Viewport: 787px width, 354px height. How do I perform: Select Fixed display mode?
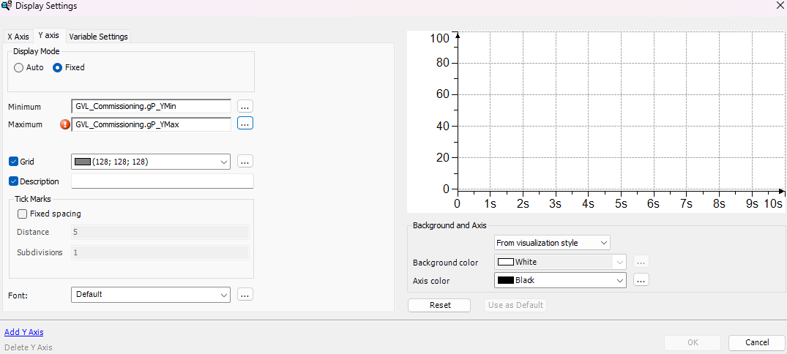[x=58, y=67]
